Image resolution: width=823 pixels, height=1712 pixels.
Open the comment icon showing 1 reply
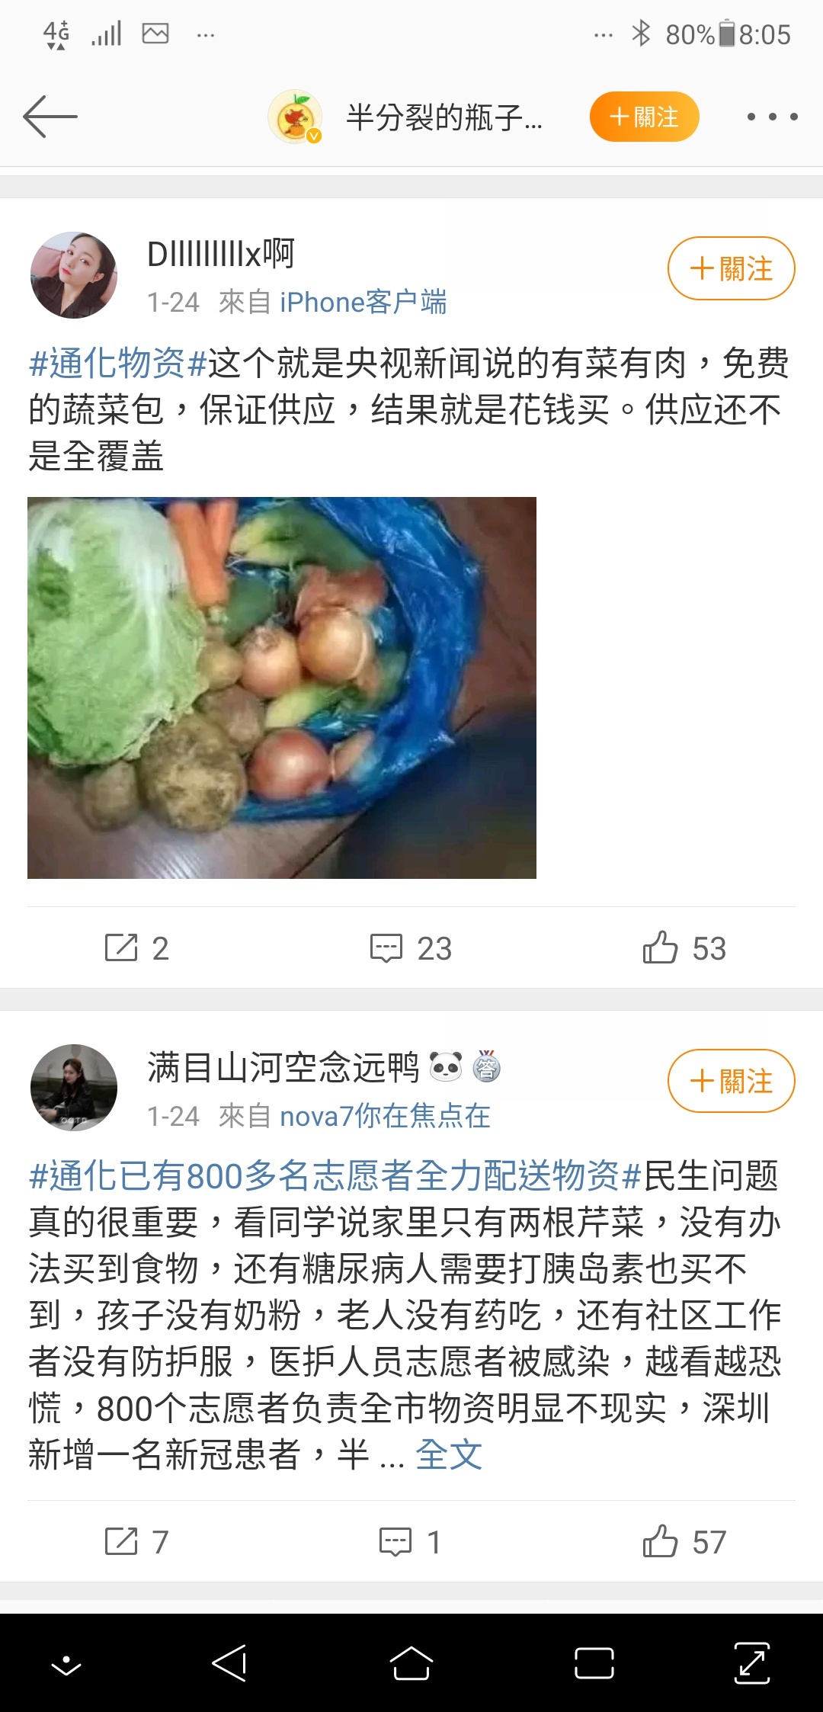pos(411,1542)
